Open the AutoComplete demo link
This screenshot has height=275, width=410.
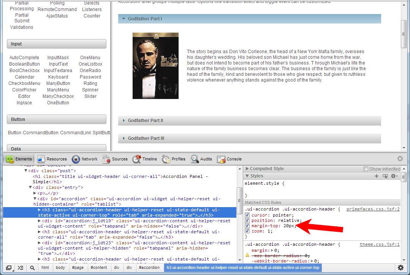pos(24,57)
